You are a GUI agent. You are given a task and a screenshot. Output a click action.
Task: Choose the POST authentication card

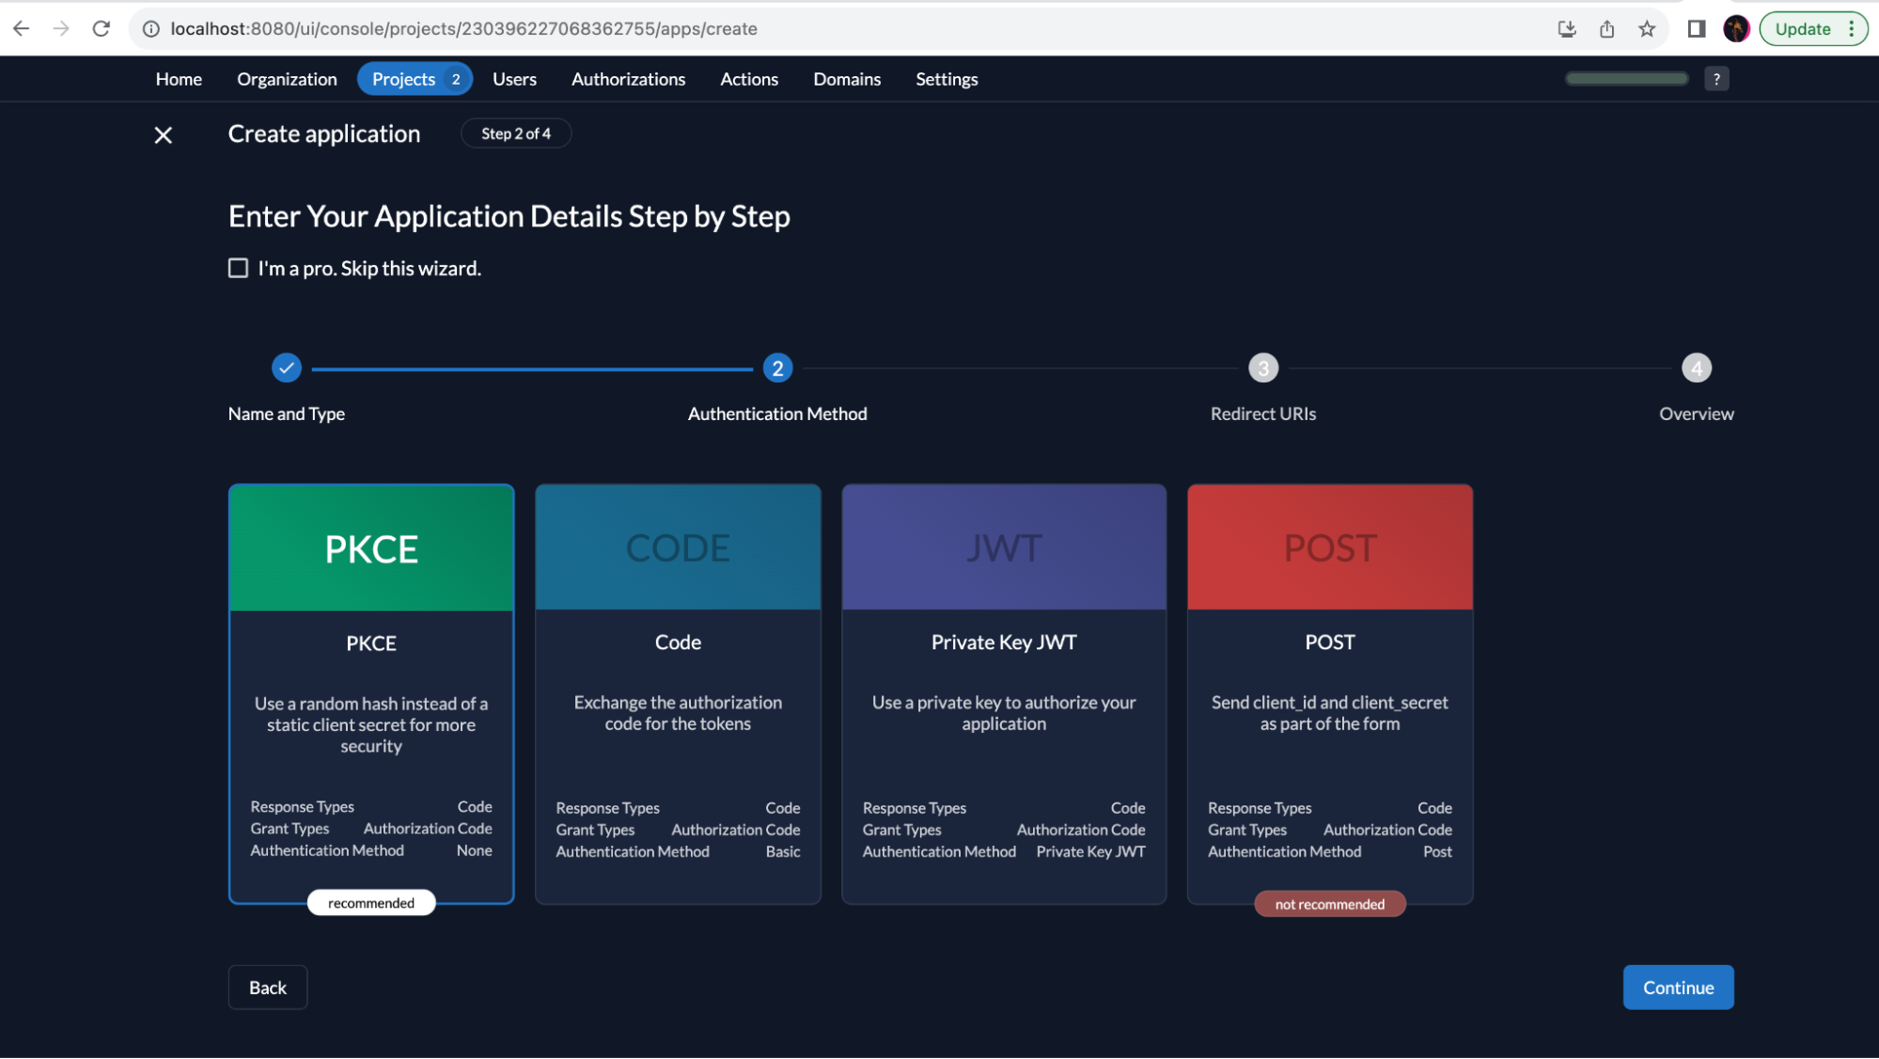(x=1330, y=693)
